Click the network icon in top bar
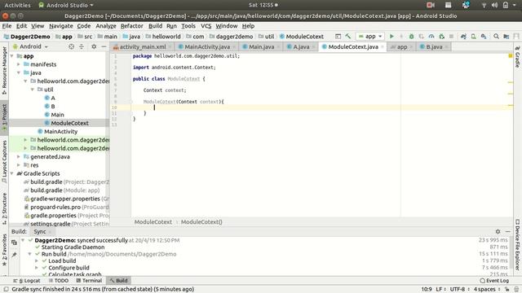This screenshot has height=293, width=522. click(x=484, y=5)
